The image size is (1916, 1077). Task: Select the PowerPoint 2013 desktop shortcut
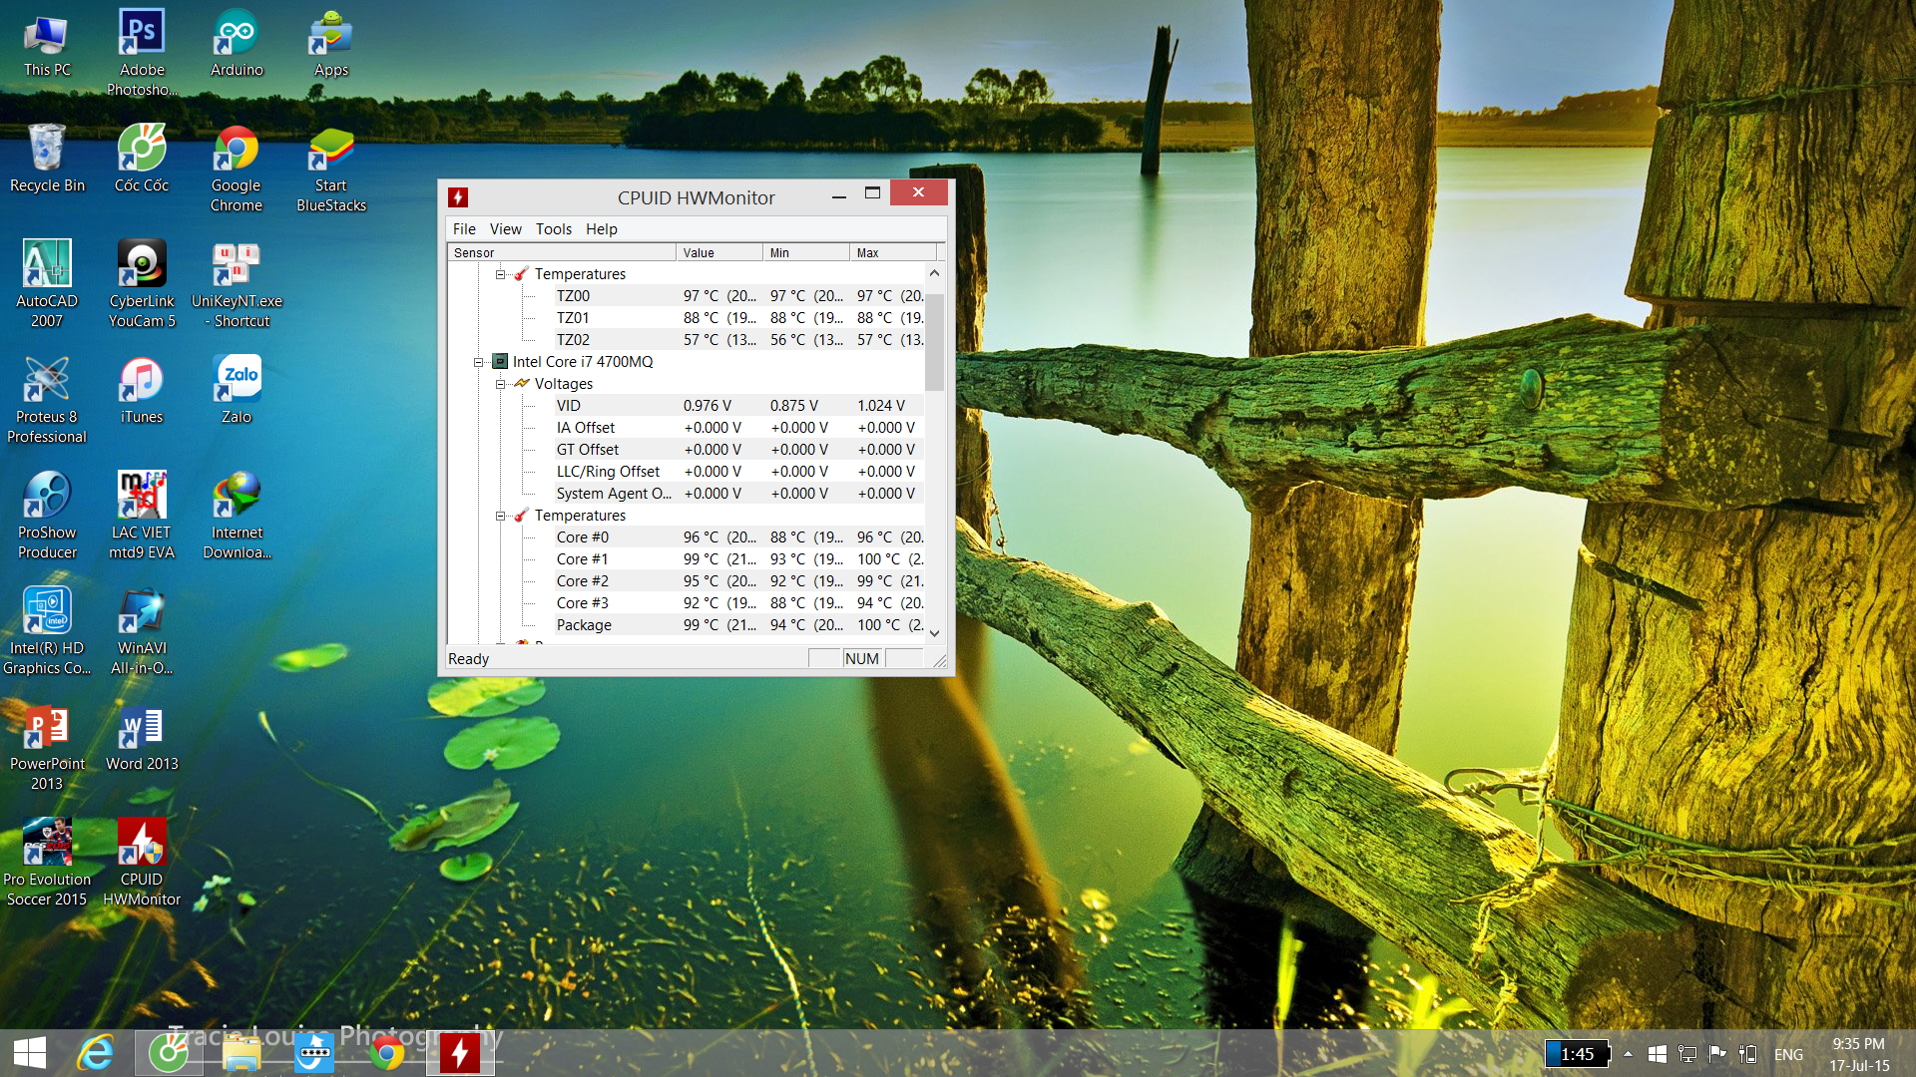pyautogui.click(x=47, y=748)
